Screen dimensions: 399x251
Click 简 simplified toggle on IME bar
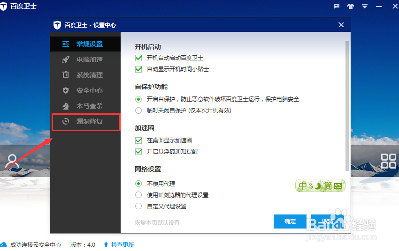328,186
